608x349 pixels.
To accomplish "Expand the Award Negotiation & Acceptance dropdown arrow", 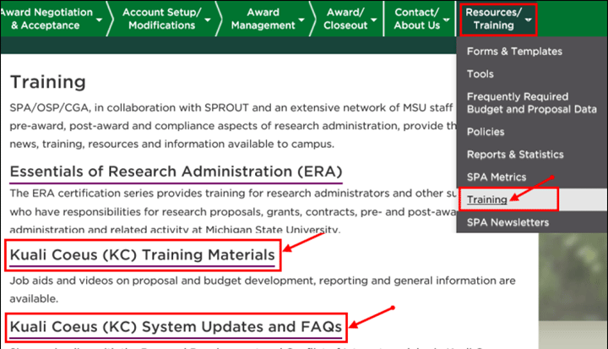I will 100,19.
